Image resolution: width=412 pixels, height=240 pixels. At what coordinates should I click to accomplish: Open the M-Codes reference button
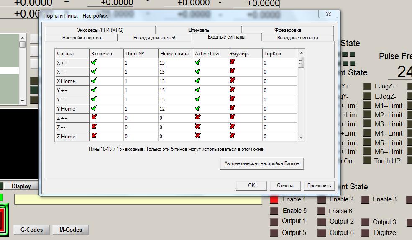(x=70, y=230)
